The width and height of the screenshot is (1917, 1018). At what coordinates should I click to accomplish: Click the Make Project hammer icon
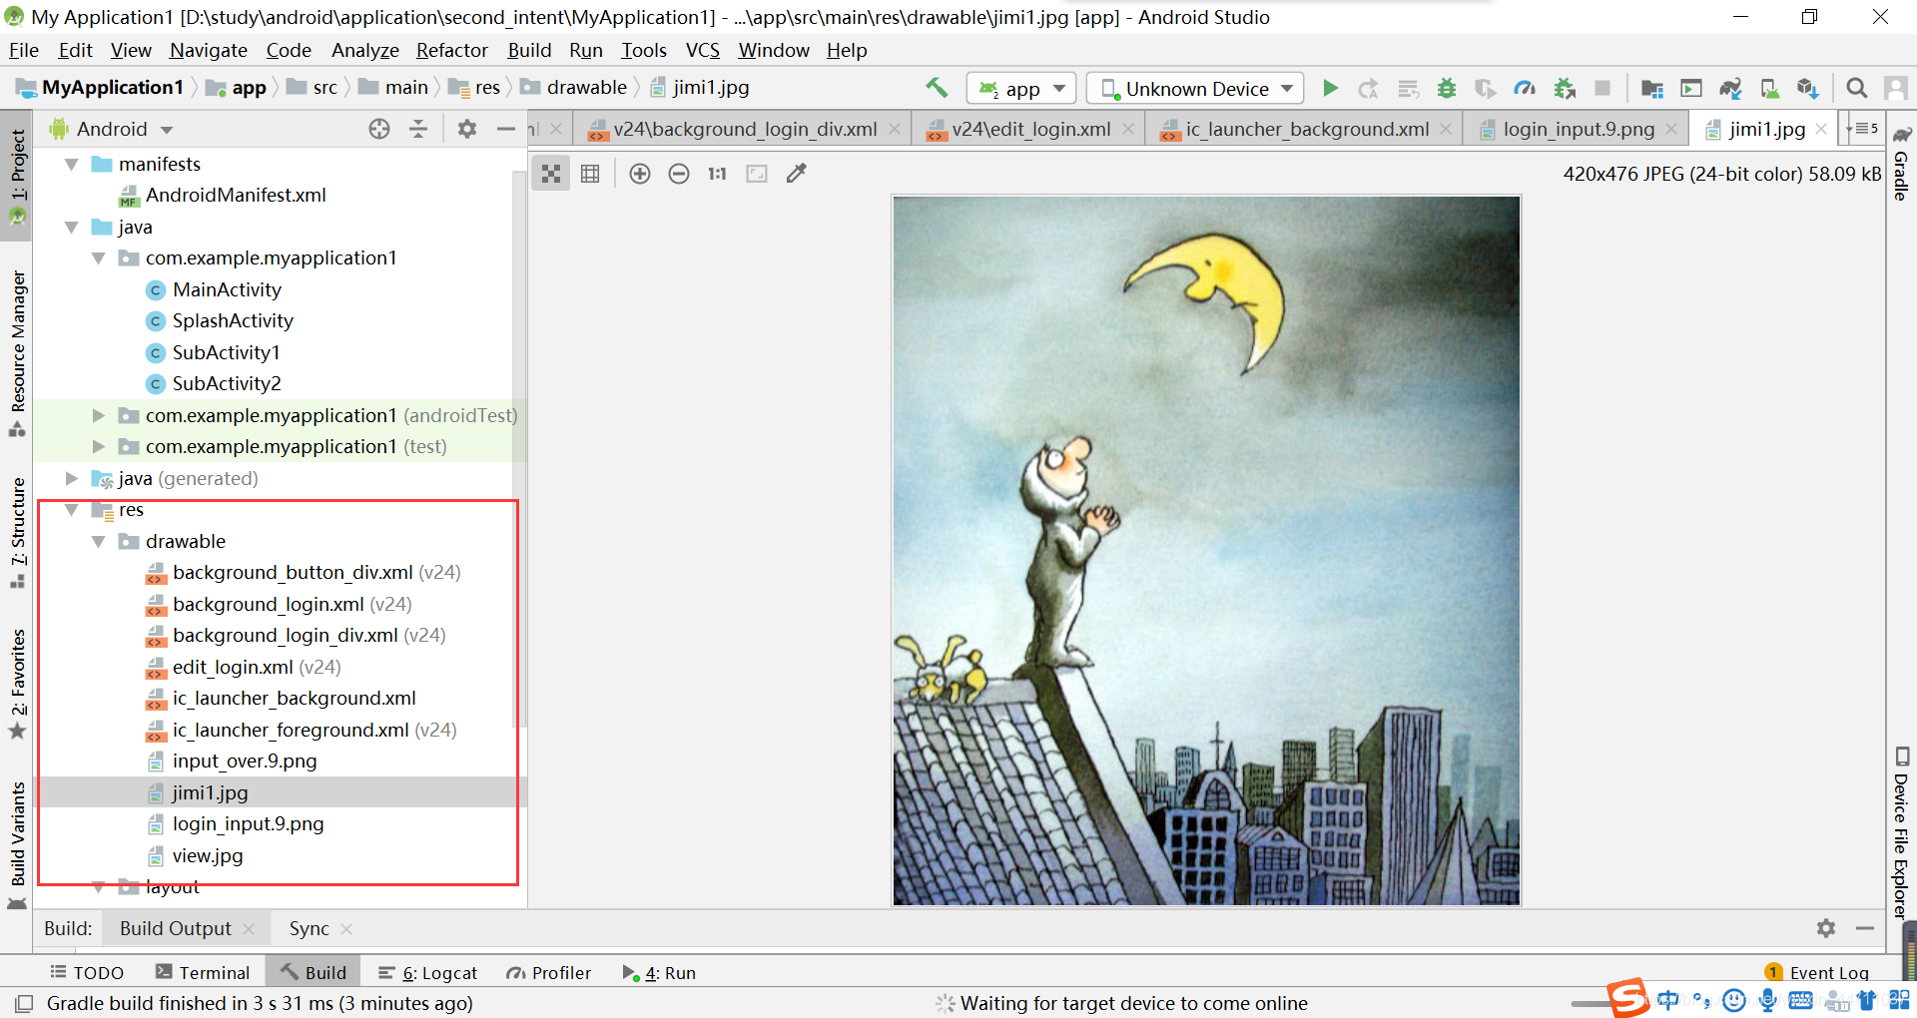(937, 88)
